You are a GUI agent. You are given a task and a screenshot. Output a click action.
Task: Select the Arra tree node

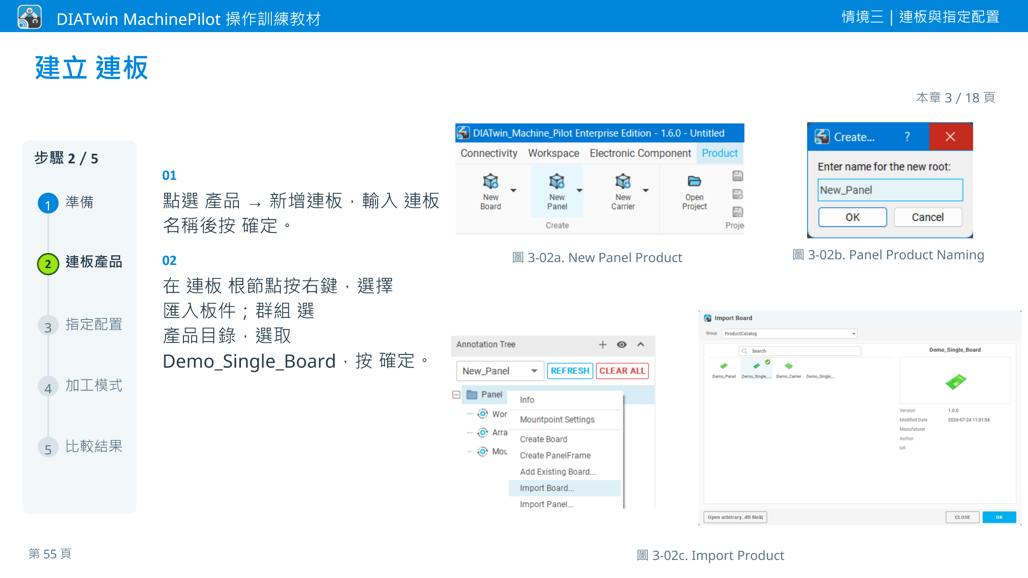click(500, 432)
